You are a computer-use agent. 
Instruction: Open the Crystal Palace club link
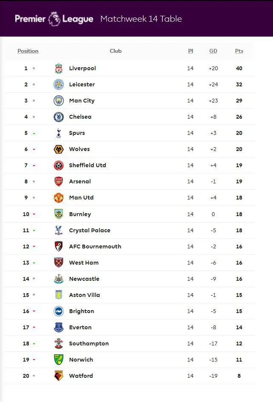[x=90, y=230]
